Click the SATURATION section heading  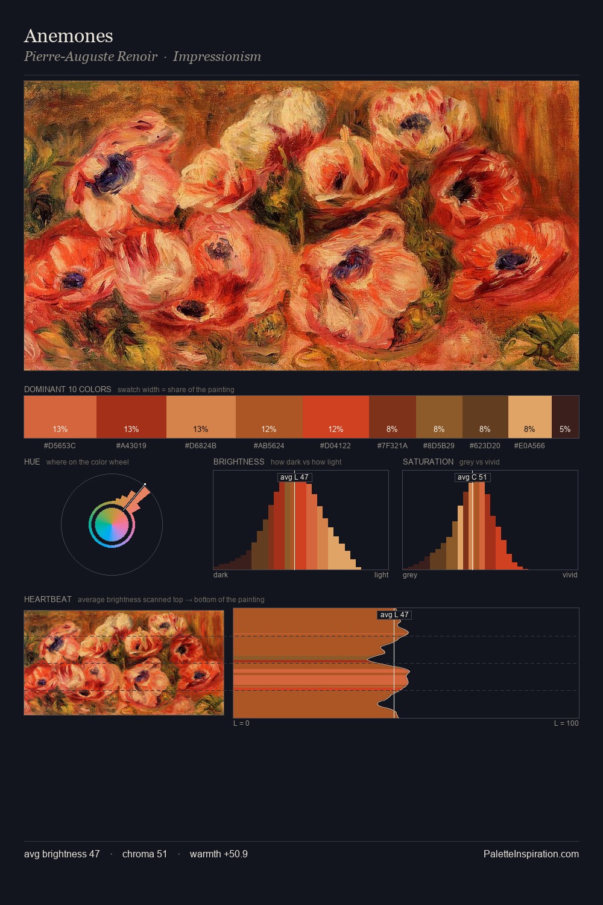pos(428,462)
